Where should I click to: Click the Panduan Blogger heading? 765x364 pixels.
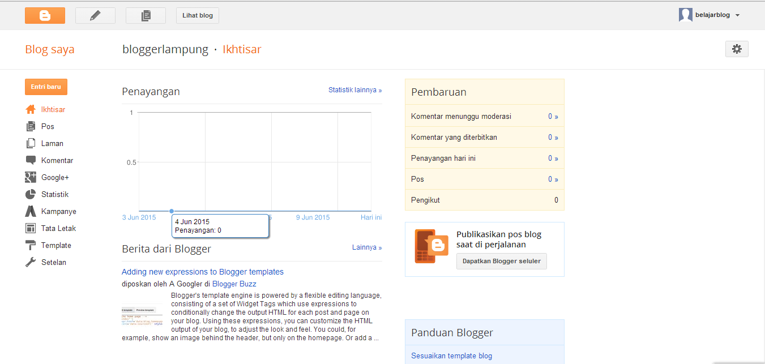click(x=452, y=333)
